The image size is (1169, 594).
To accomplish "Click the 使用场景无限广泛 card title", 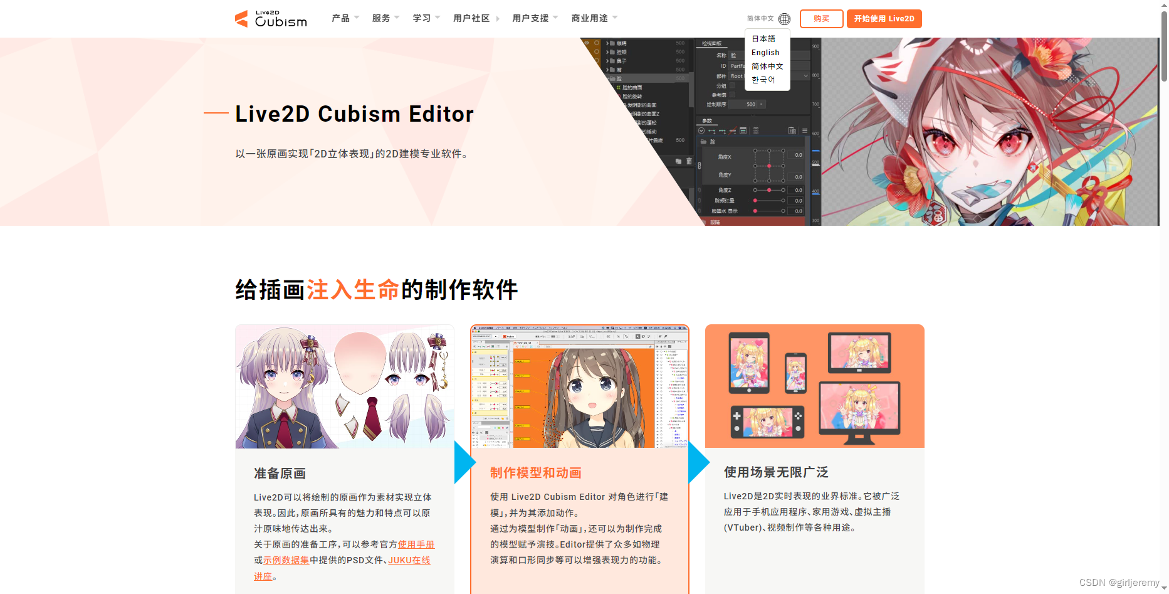I will [x=776, y=472].
